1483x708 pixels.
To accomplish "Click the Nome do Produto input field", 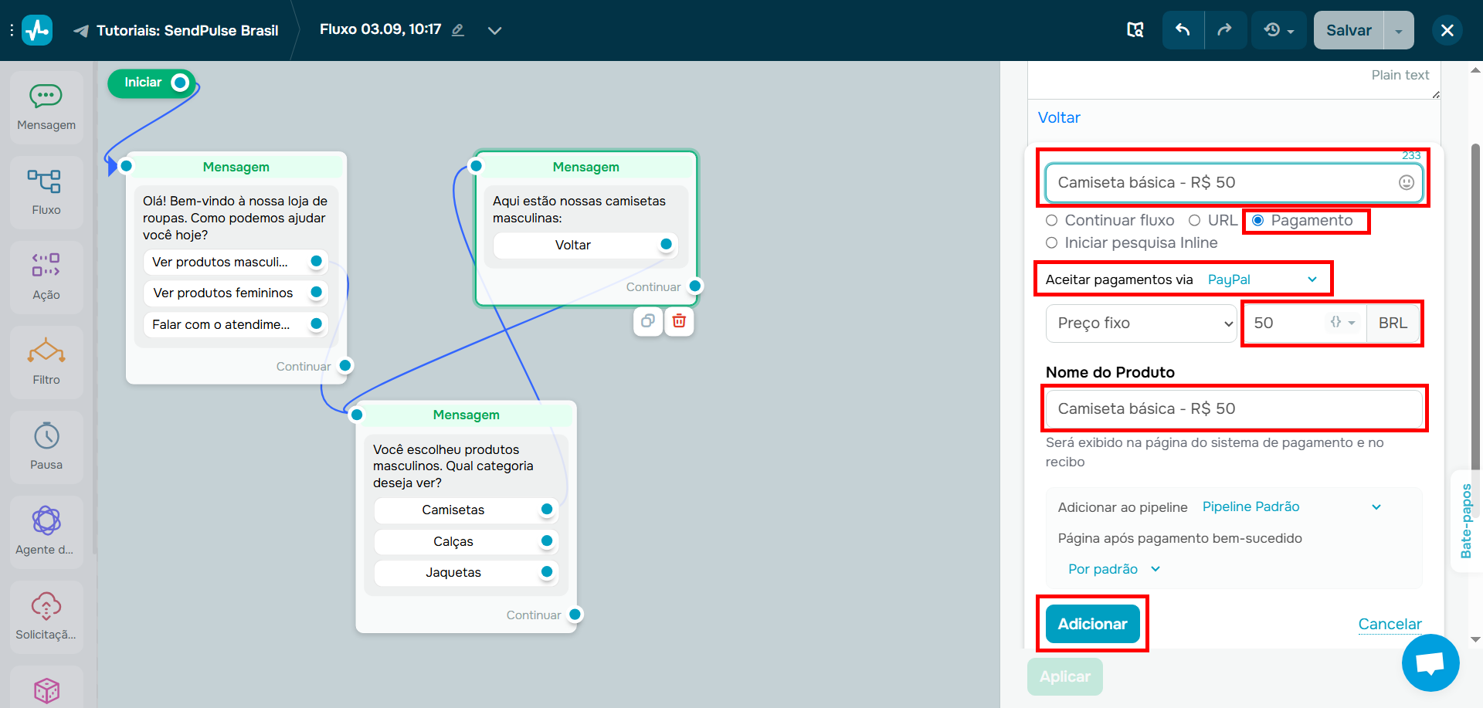I will 1234,408.
